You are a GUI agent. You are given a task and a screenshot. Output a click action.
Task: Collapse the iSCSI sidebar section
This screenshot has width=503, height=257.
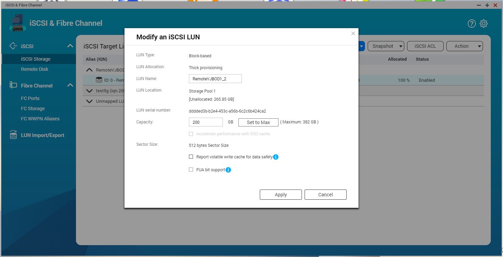pos(70,46)
